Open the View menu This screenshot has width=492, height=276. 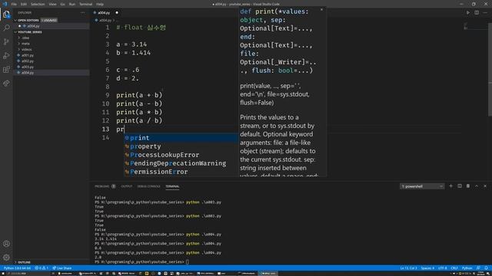coord(53,4)
